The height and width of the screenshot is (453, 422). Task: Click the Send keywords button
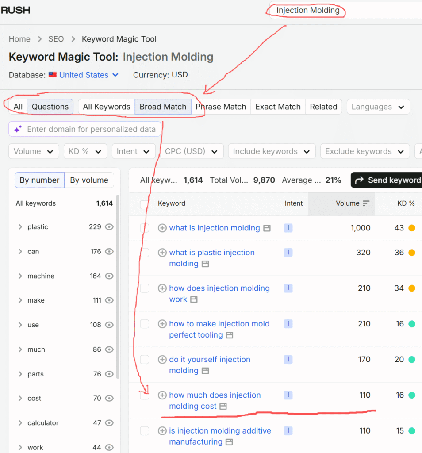(387, 180)
